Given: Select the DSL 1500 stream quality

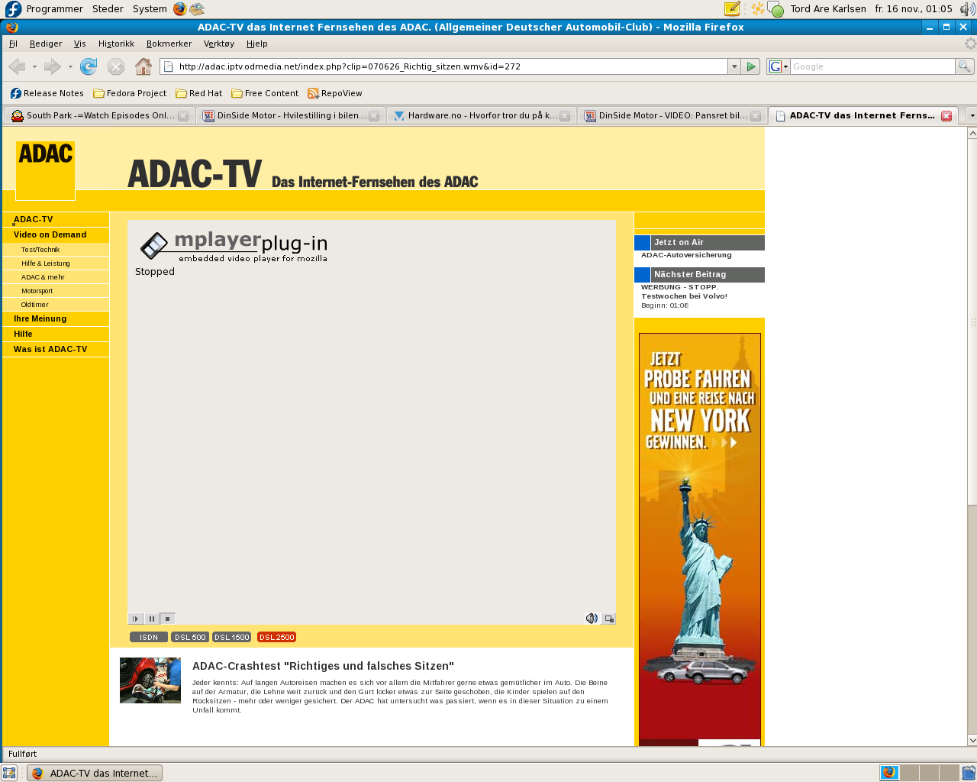Looking at the screenshot, I should pyautogui.click(x=232, y=637).
